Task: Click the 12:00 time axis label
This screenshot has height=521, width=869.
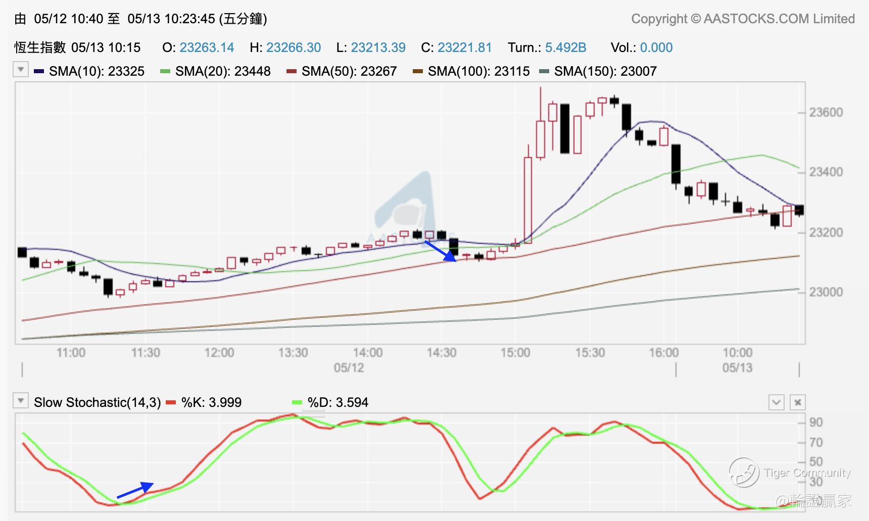Action: click(x=219, y=352)
